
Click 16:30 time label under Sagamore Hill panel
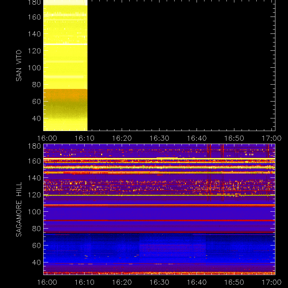[x=159, y=282]
